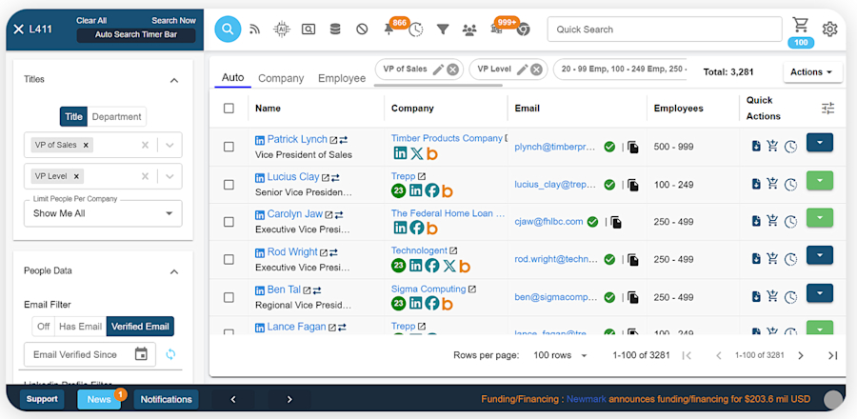The width and height of the screenshot is (857, 419).
Task: Click the Auto Search Timer Bar
Action: click(x=136, y=35)
